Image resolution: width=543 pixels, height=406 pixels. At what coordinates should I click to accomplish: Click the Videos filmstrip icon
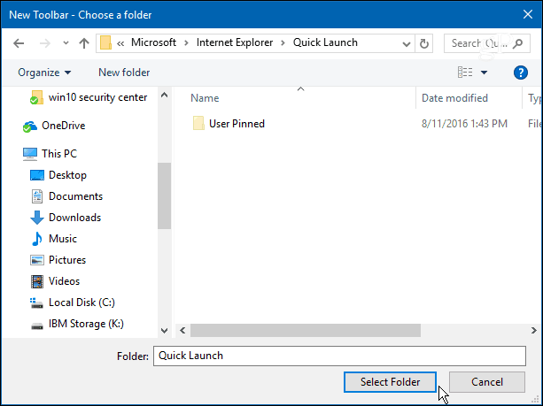[36, 281]
